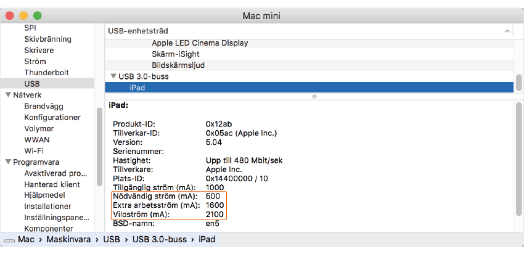Click Mac in the path bar
This screenshot has width=524, height=254.
tap(26, 239)
